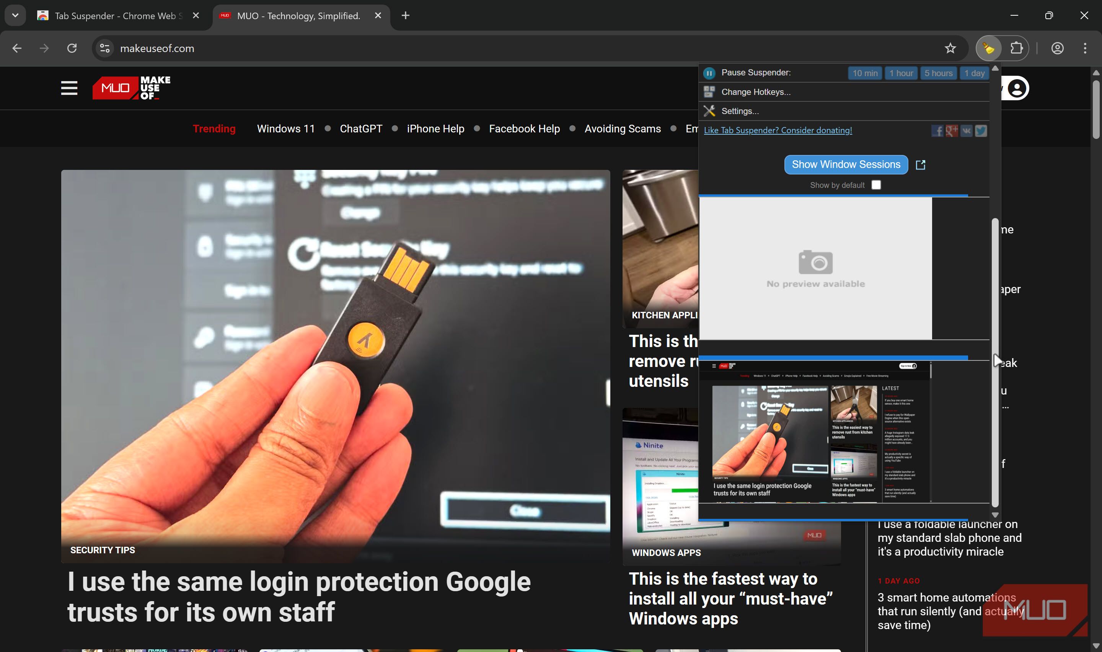Reload the makeuseof.com page
The height and width of the screenshot is (652, 1102).
click(72, 48)
